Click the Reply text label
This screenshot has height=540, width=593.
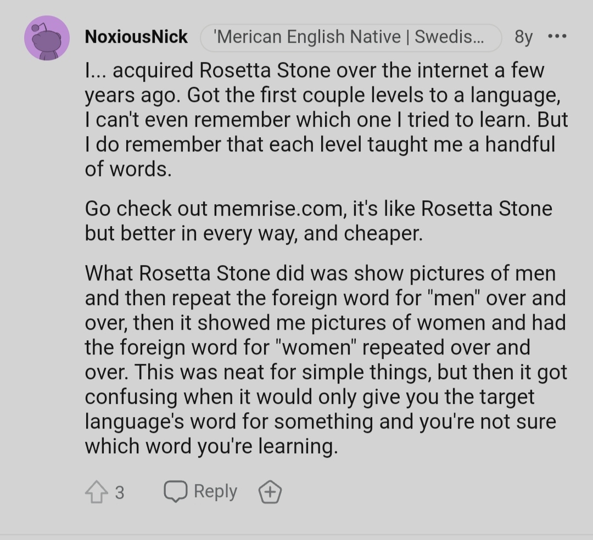click(215, 491)
